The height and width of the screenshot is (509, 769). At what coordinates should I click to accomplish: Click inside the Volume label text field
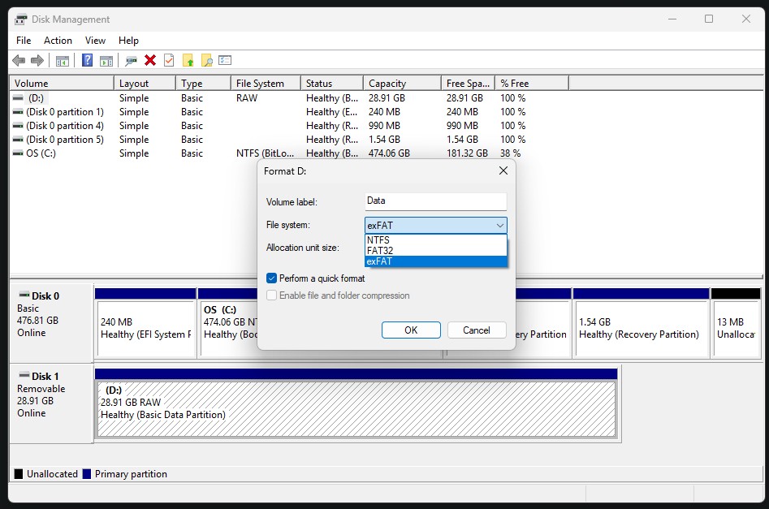pyautogui.click(x=435, y=201)
